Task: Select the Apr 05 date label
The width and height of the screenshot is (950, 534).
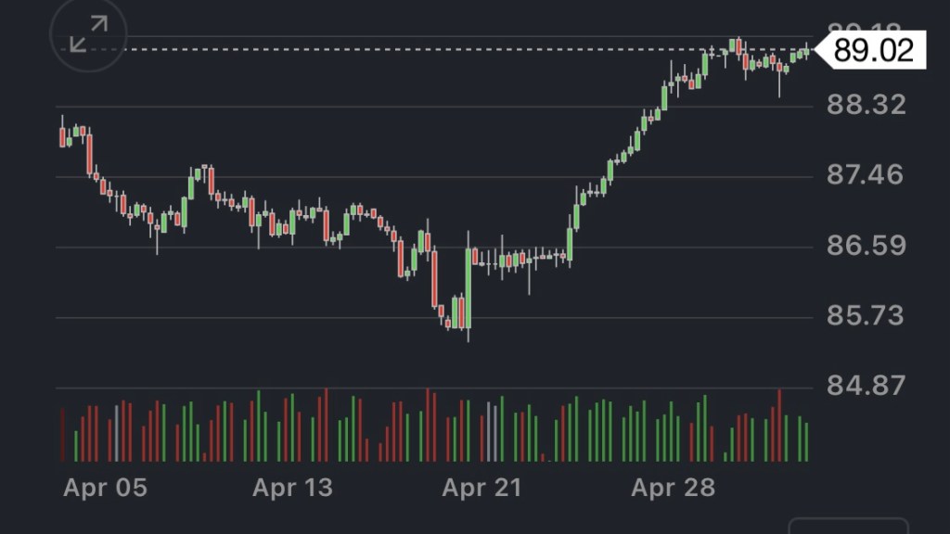Action: (x=105, y=488)
